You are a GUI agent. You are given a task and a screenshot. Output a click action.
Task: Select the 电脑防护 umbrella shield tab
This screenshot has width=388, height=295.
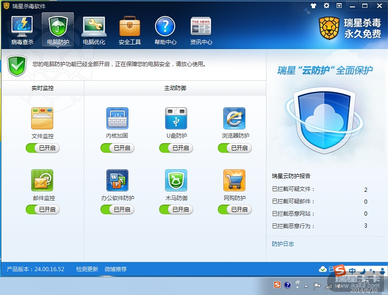click(58, 30)
